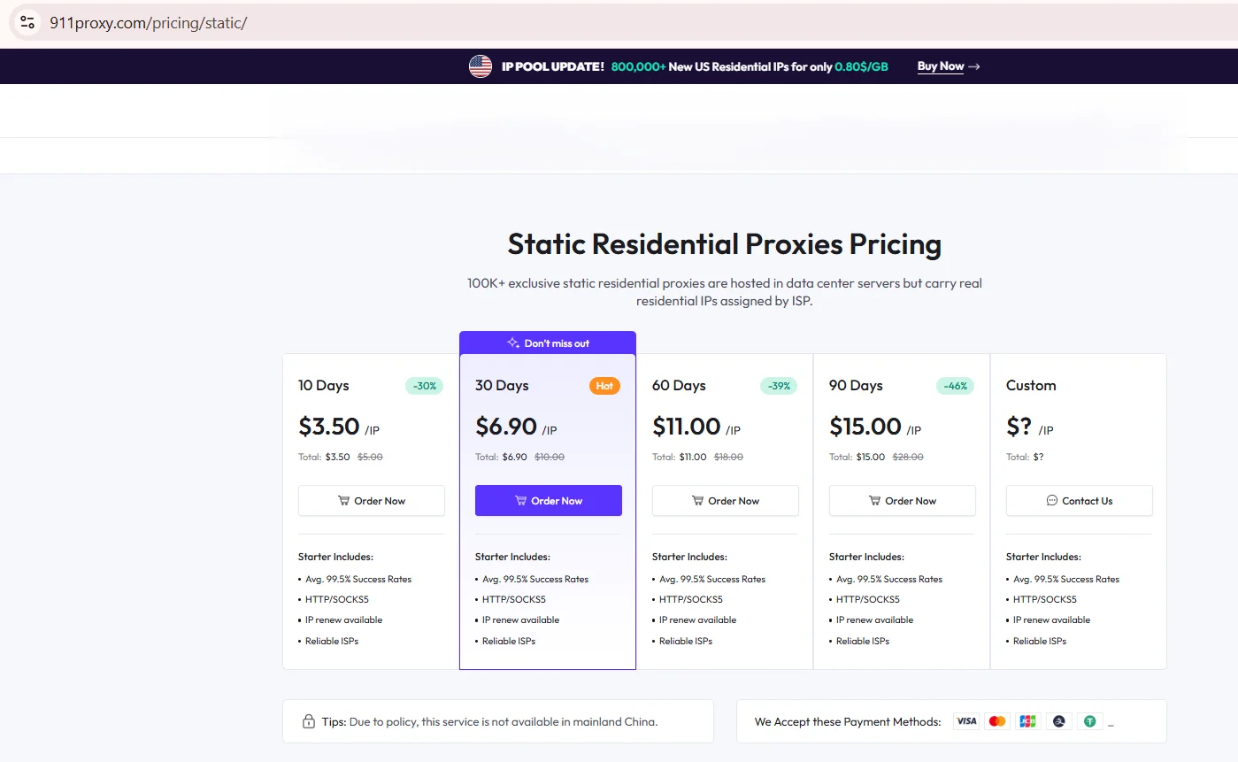Click the $? /IP custom price
This screenshot has width=1238, height=762.
tap(1030, 427)
